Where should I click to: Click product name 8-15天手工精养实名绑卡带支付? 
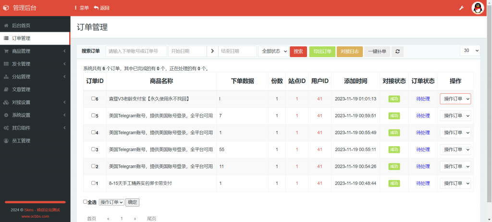point(140,183)
